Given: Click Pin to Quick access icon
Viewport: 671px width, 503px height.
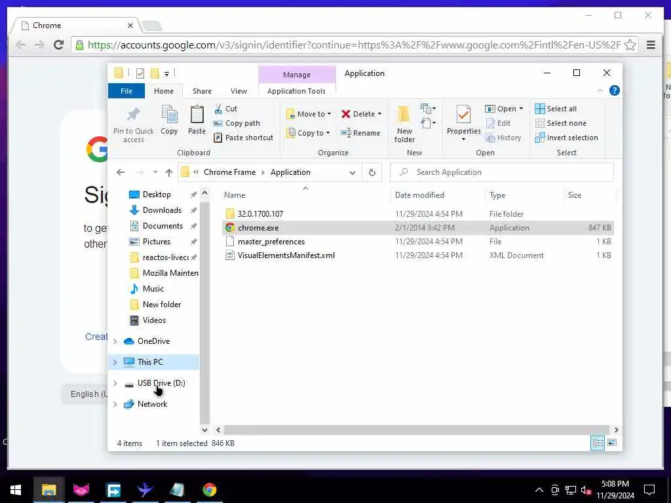Looking at the screenshot, I should [133, 114].
